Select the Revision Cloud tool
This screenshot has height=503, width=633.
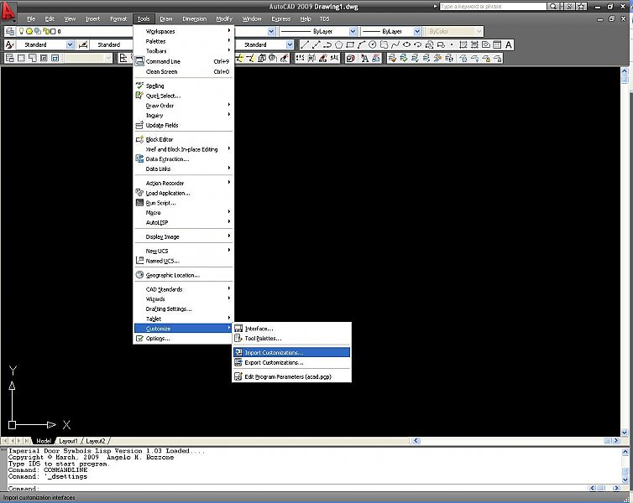pyautogui.click(x=384, y=44)
